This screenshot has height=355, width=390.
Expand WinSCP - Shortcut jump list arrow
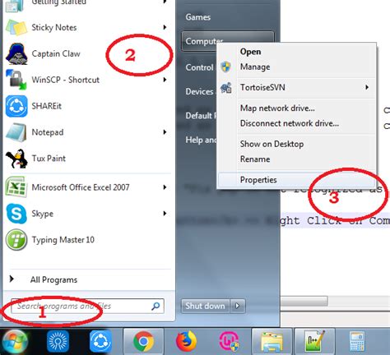(165, 80)
